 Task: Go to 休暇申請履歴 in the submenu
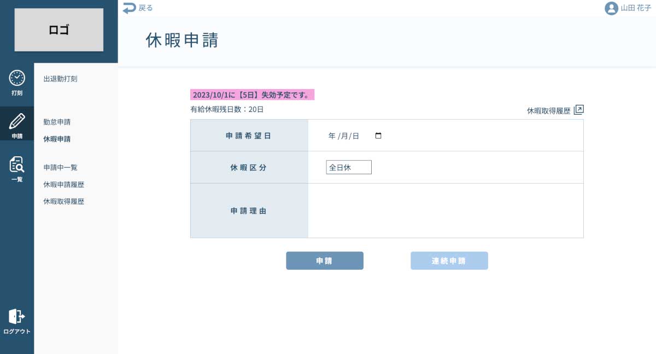63,185
